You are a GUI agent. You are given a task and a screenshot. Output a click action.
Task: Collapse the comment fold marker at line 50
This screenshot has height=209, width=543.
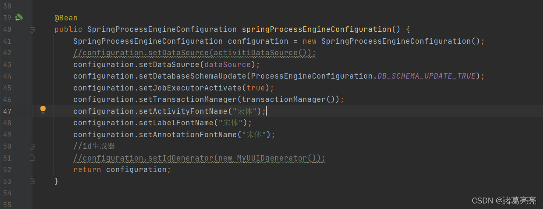point(32,146)
